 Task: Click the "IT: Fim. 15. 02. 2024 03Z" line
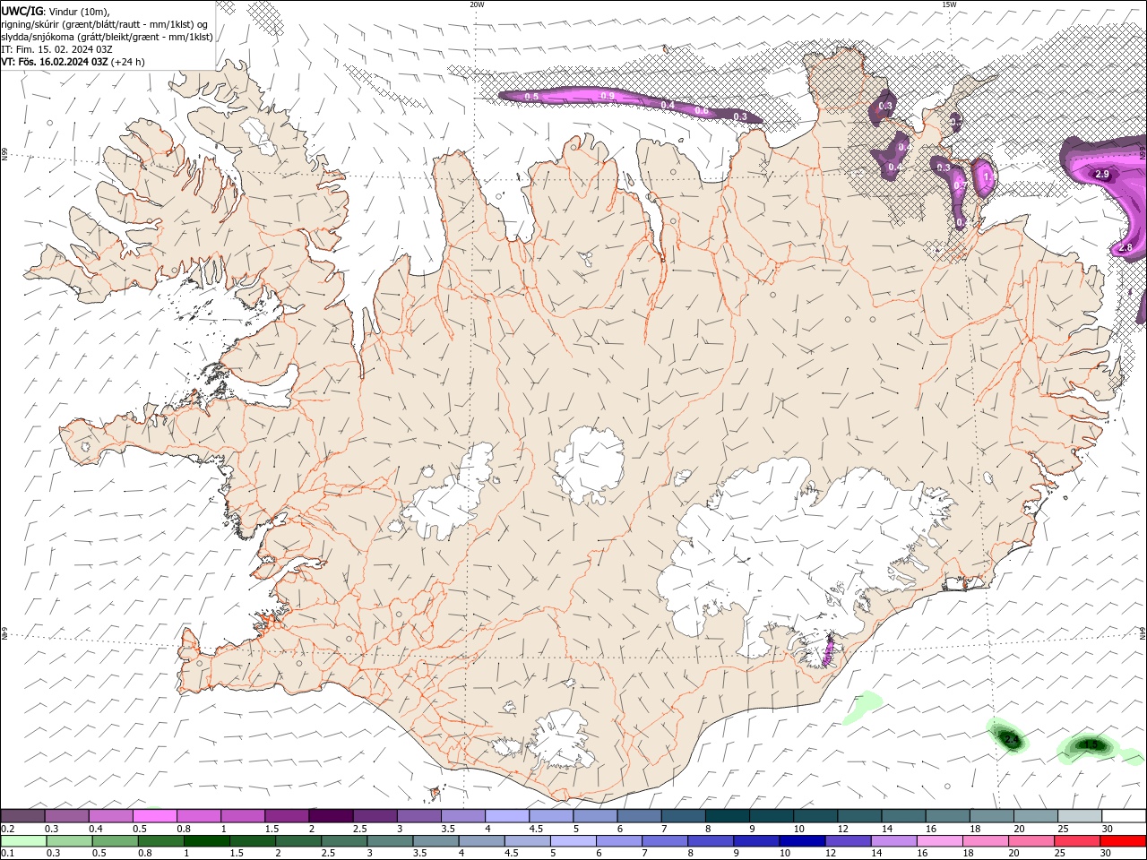(x=56, y=49)
